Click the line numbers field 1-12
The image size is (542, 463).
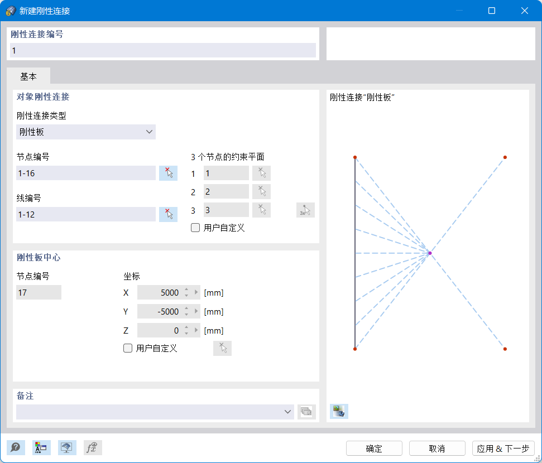tap(86, 214)
